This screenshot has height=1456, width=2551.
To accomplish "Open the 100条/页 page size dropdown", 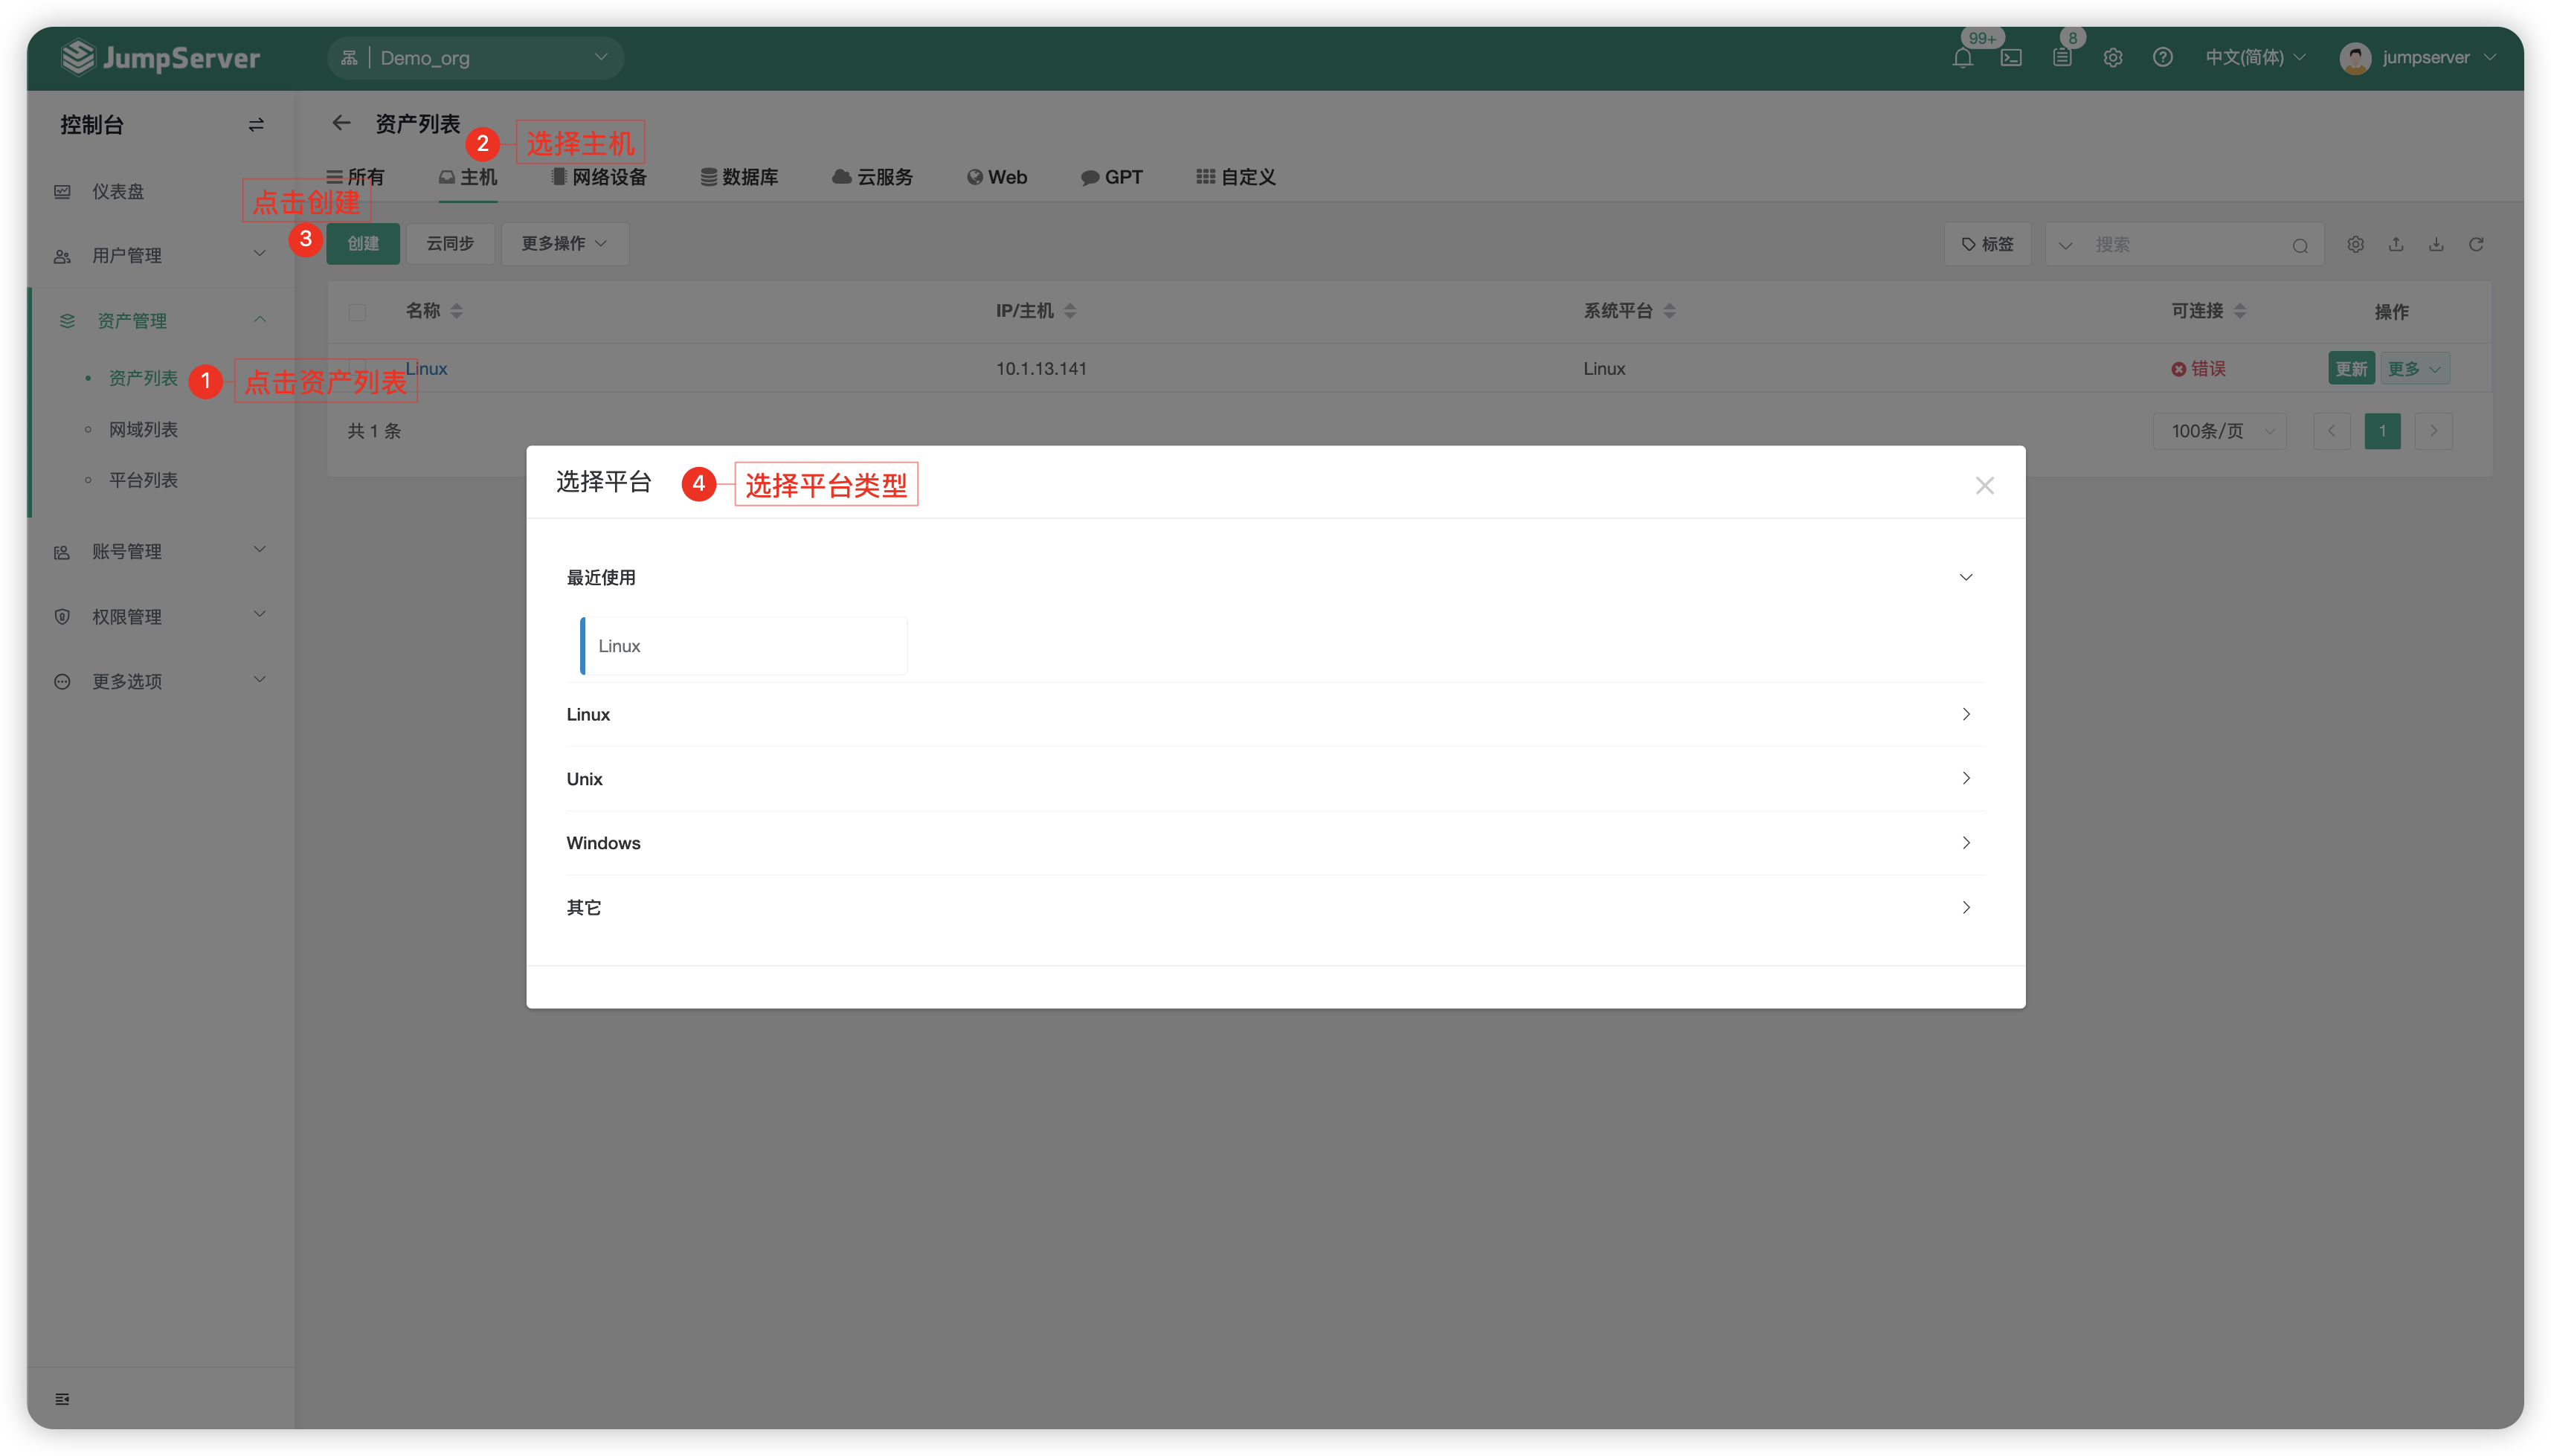I will click(x=2220, y=431).
